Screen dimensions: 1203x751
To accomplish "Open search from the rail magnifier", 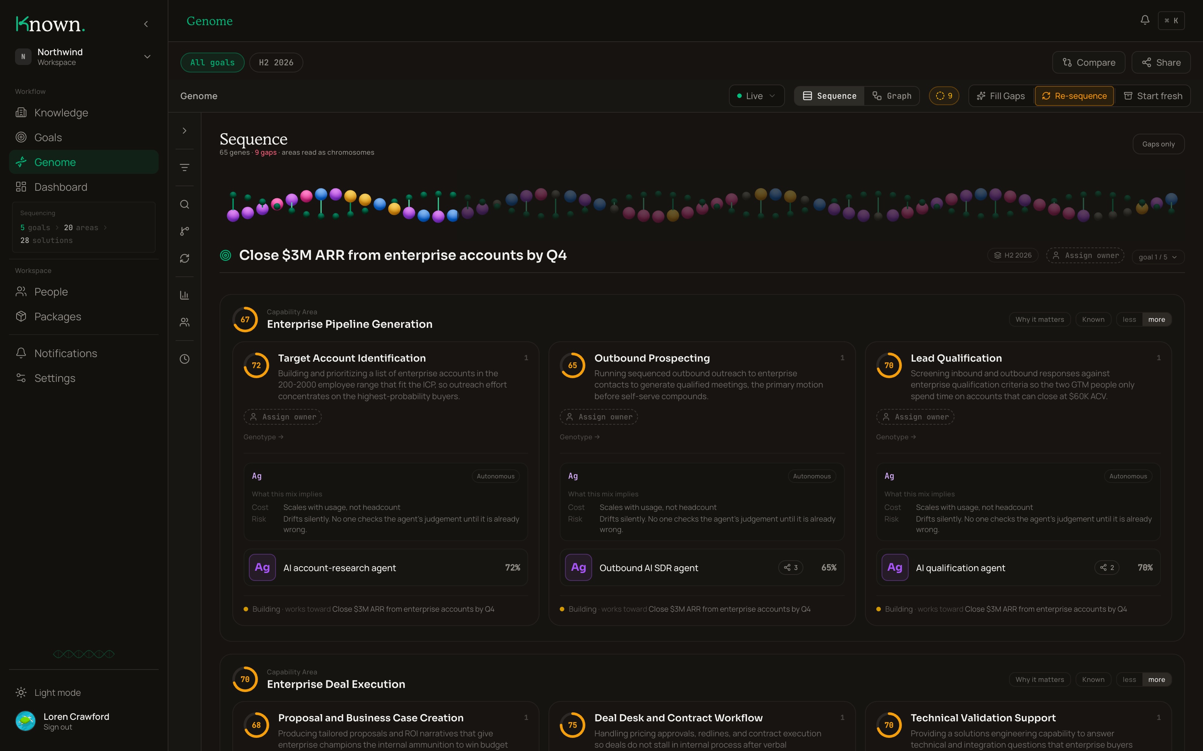I will point(185,205).
